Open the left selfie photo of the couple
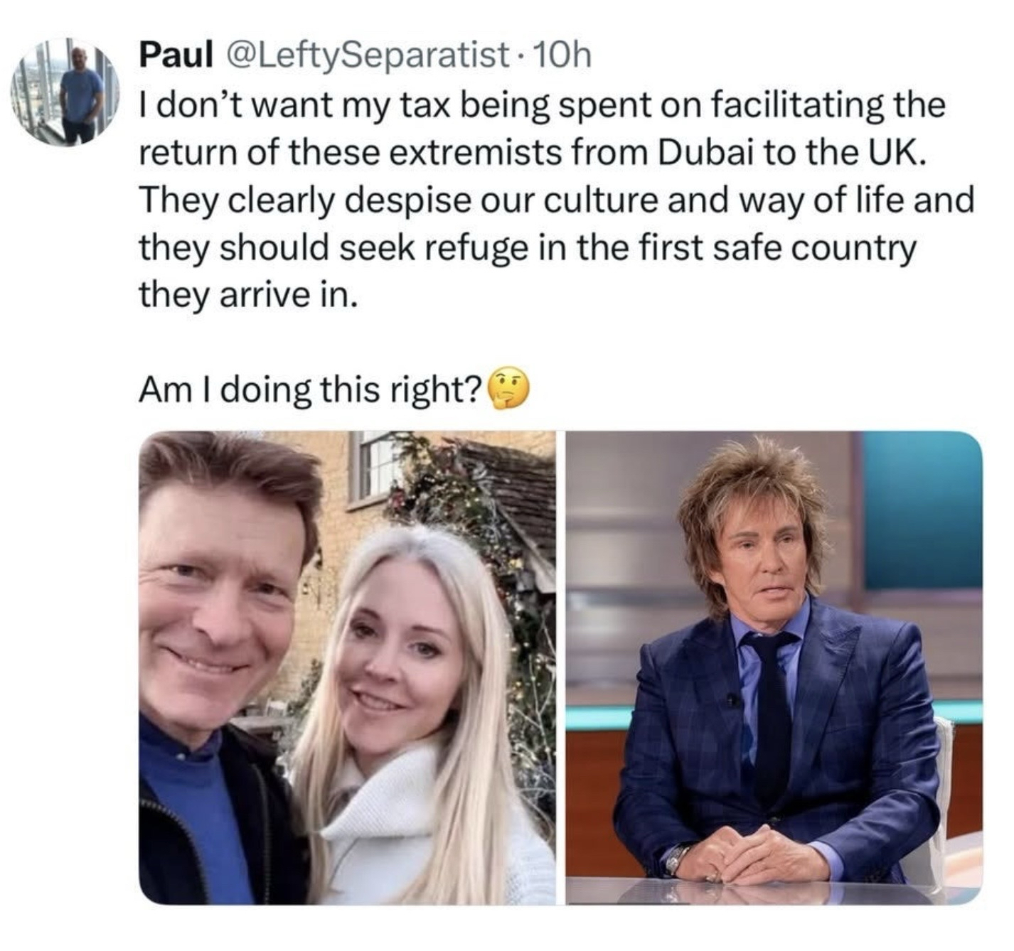Viewport: 1014px width, 951px height. 347,667
